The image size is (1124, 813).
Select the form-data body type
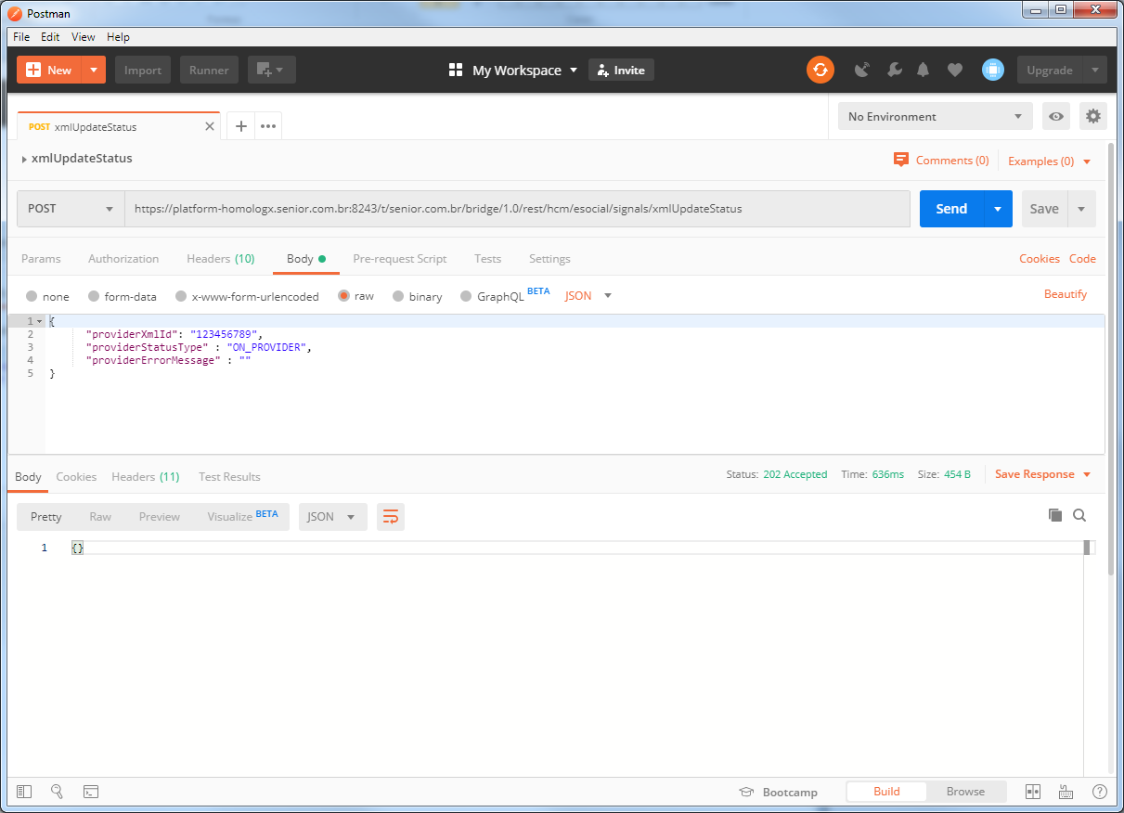(x=94, y=296)
